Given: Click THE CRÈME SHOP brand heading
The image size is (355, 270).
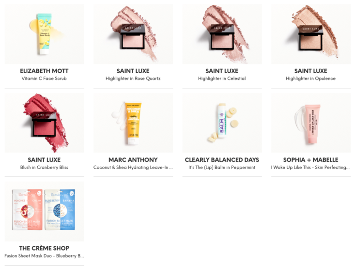Looking at the screenshot, I should point(45,248).
